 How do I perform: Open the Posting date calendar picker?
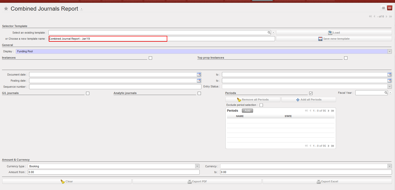click(199, 81)
